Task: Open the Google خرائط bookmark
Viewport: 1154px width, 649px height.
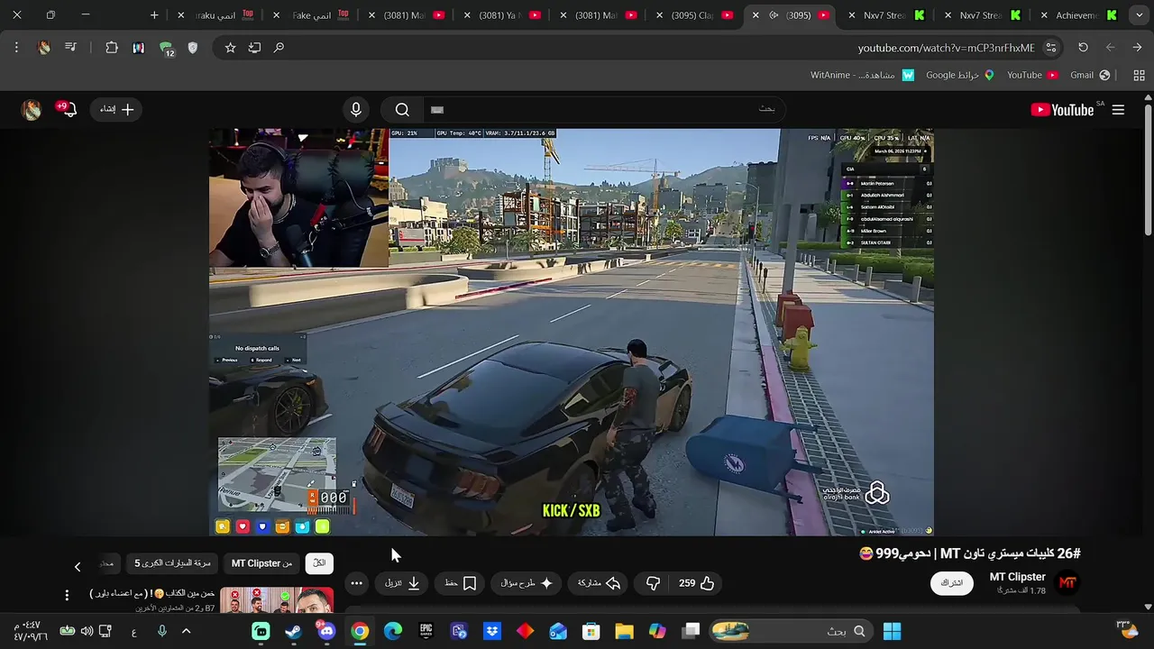Action: pos(959,75)
